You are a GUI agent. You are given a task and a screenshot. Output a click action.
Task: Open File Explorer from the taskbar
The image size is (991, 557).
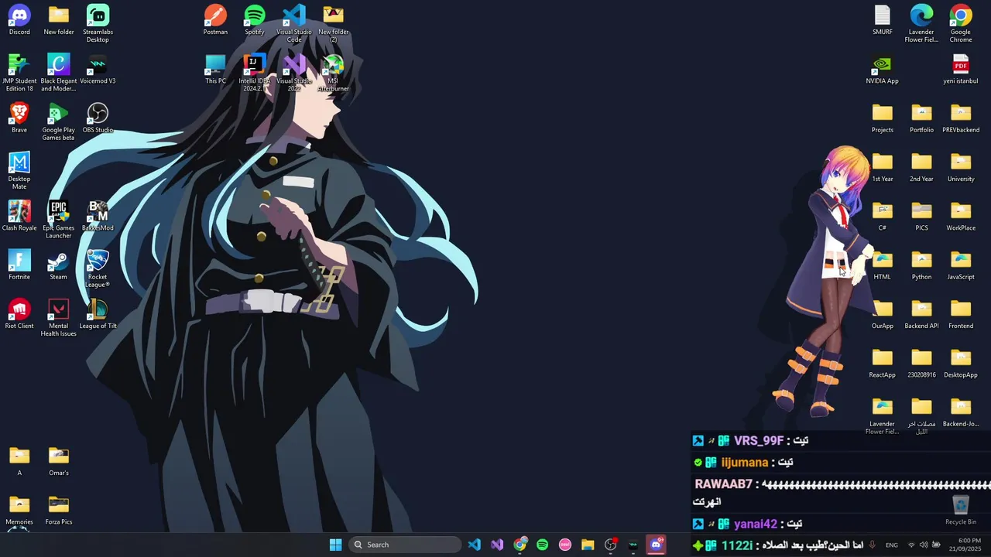pyautogui.click(x=588, y=545)
